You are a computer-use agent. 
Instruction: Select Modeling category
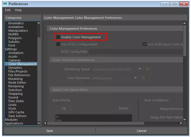pyautogui.click(x=15, y=79)
